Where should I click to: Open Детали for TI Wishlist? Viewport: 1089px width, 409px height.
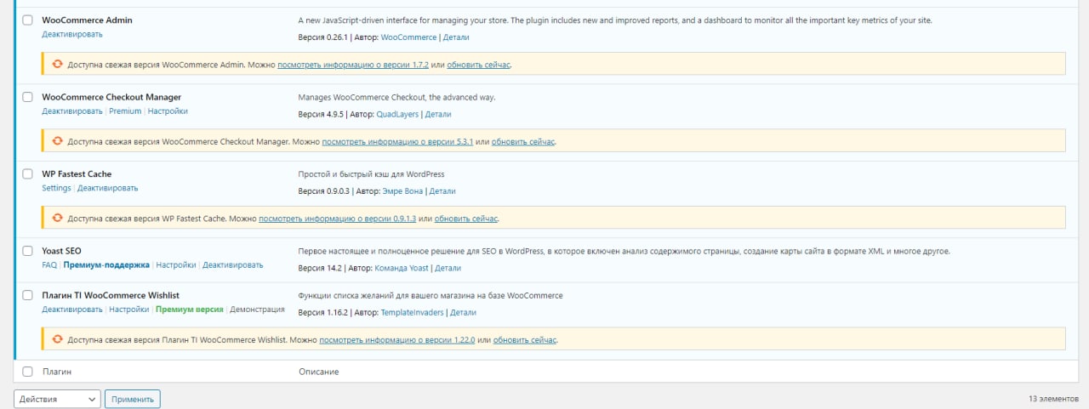463,312
